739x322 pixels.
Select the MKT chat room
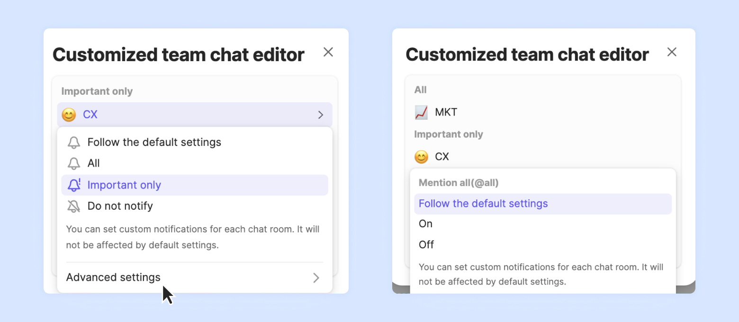point(446,112)
